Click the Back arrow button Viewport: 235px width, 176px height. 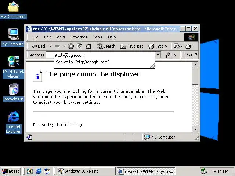click(x=39, y=46)
